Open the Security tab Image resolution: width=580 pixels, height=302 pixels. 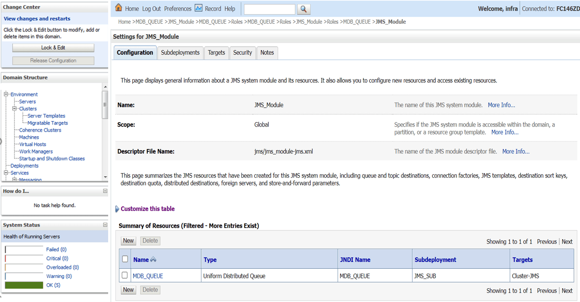(242, 53)
